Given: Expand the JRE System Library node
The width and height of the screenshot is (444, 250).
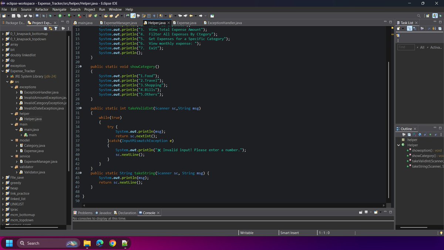Looking at the screenshot, I should [x=7, y=76].
